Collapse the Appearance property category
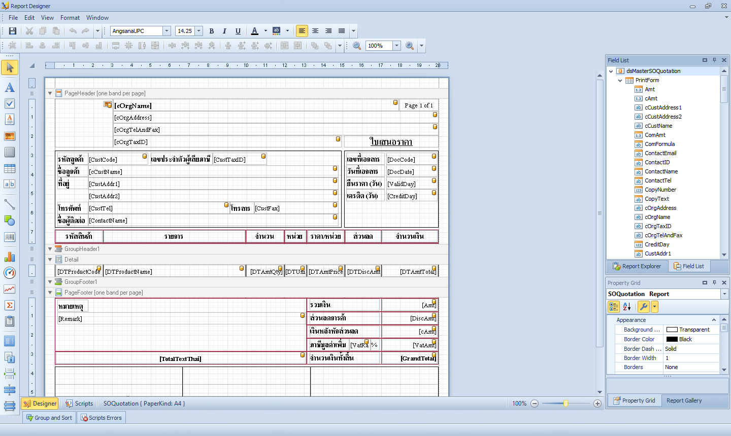 [714, 320]
